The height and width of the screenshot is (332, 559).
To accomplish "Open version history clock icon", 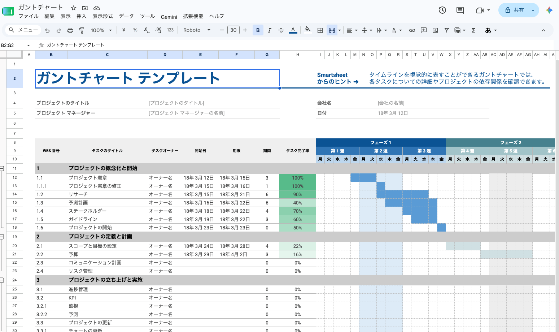I will point(442,10).
